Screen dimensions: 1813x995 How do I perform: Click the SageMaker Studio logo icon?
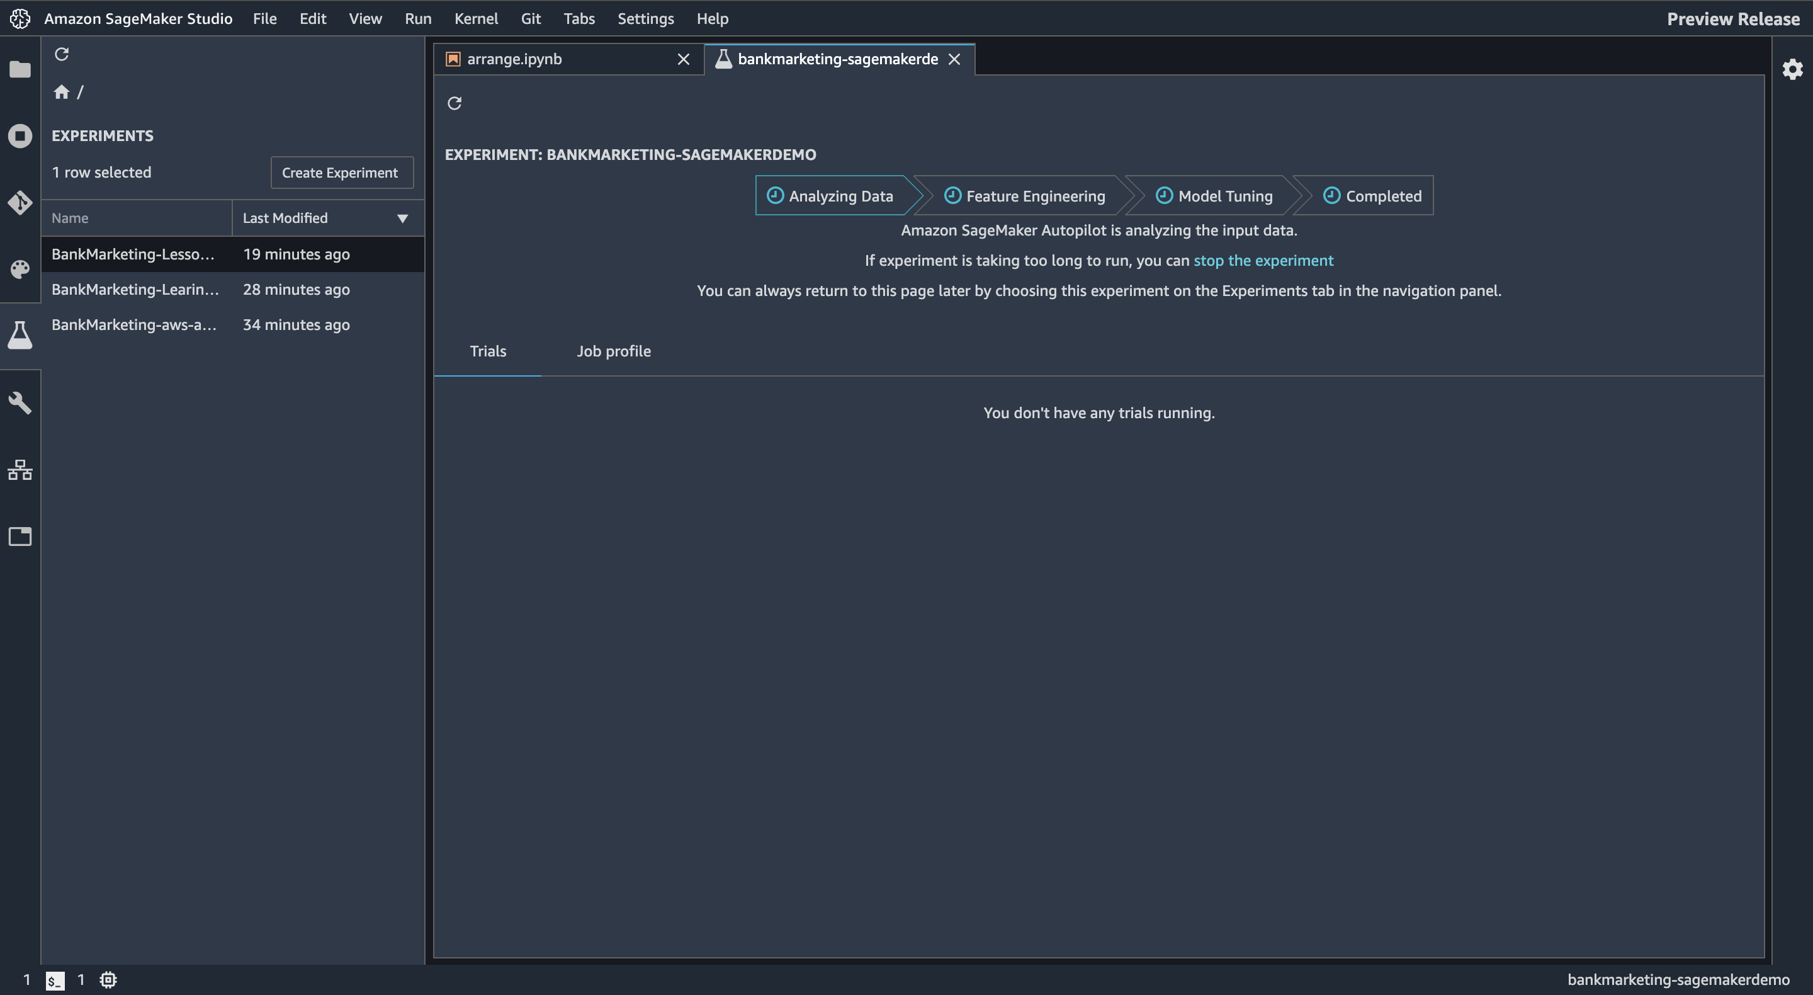coord(20,18)
